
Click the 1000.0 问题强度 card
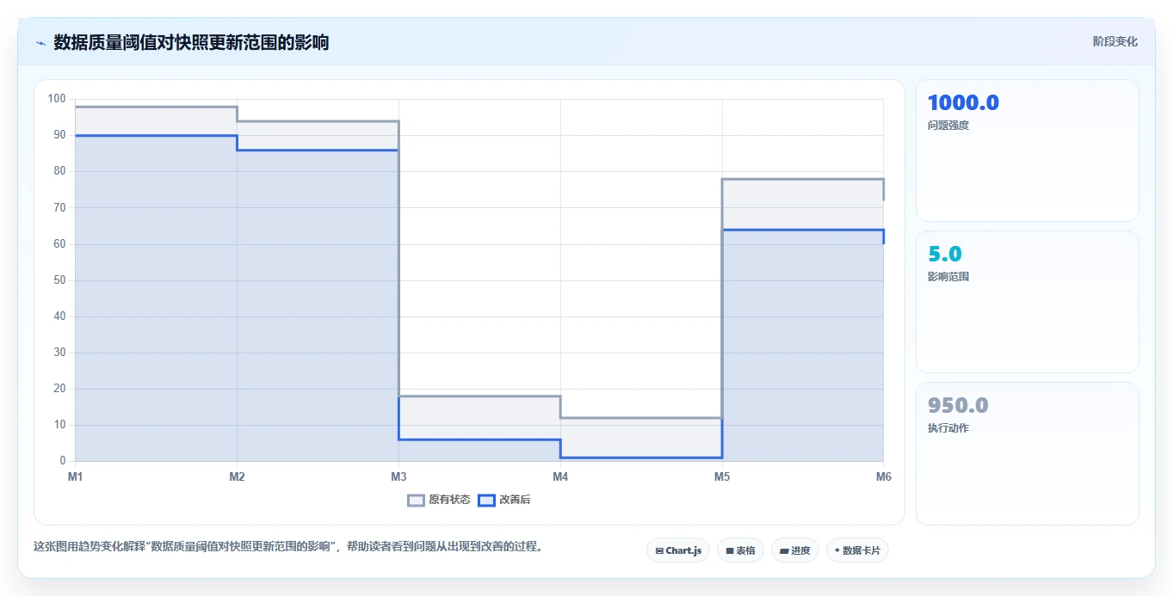click(1028, 151)
